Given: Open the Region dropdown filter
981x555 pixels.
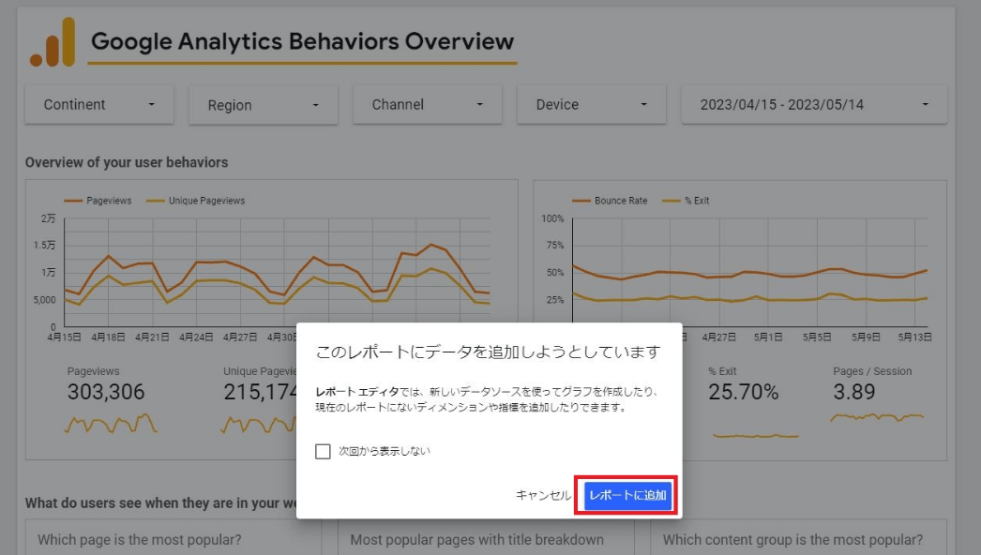Looking at the screenshot, I should pyautogui.click(x=264, y=105).
